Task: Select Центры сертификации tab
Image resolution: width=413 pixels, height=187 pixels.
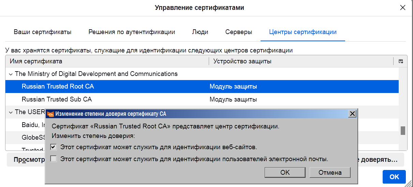Action: click(x=303, y=32)
